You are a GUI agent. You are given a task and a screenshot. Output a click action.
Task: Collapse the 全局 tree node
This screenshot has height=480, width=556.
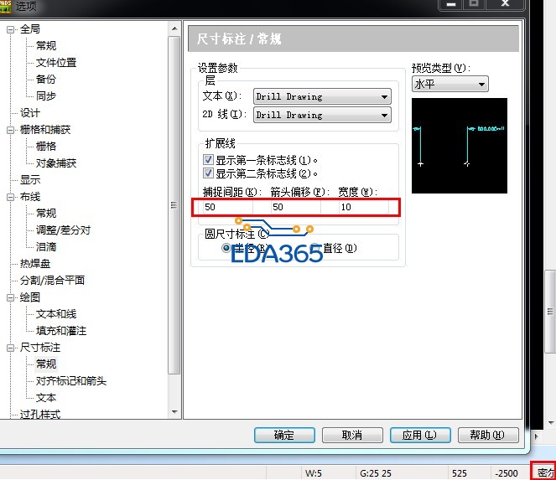coord(10,29)
